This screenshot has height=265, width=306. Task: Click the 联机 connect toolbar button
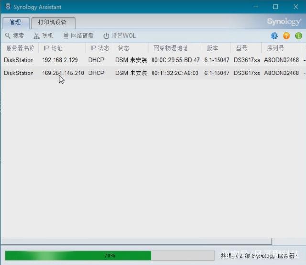pyautogui.click(x=44, y=36)
